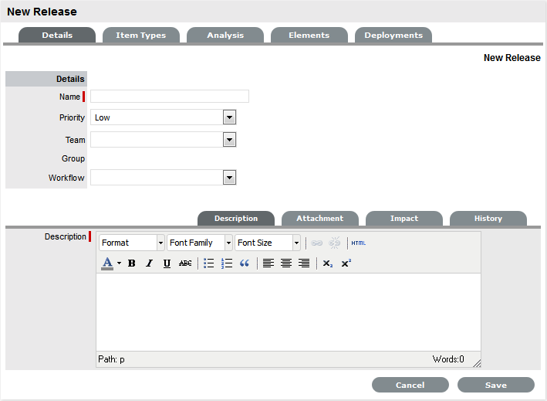Open the HTML source editor
This screenshot has height=401, width=547.
tap(359, 243)
